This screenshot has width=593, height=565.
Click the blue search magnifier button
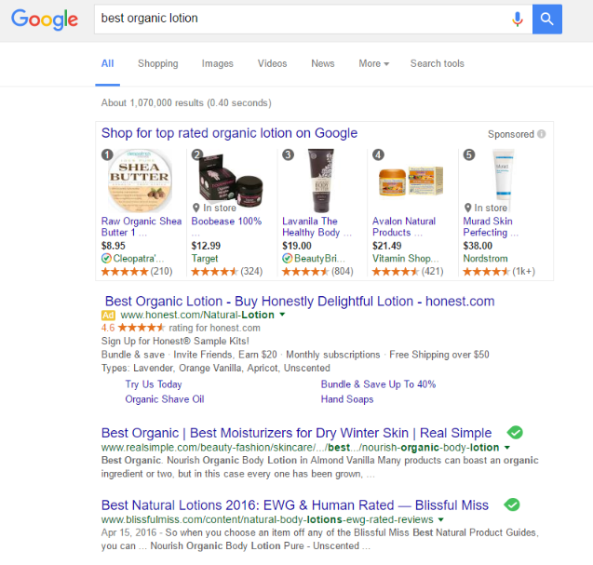(x=546, y=19)
